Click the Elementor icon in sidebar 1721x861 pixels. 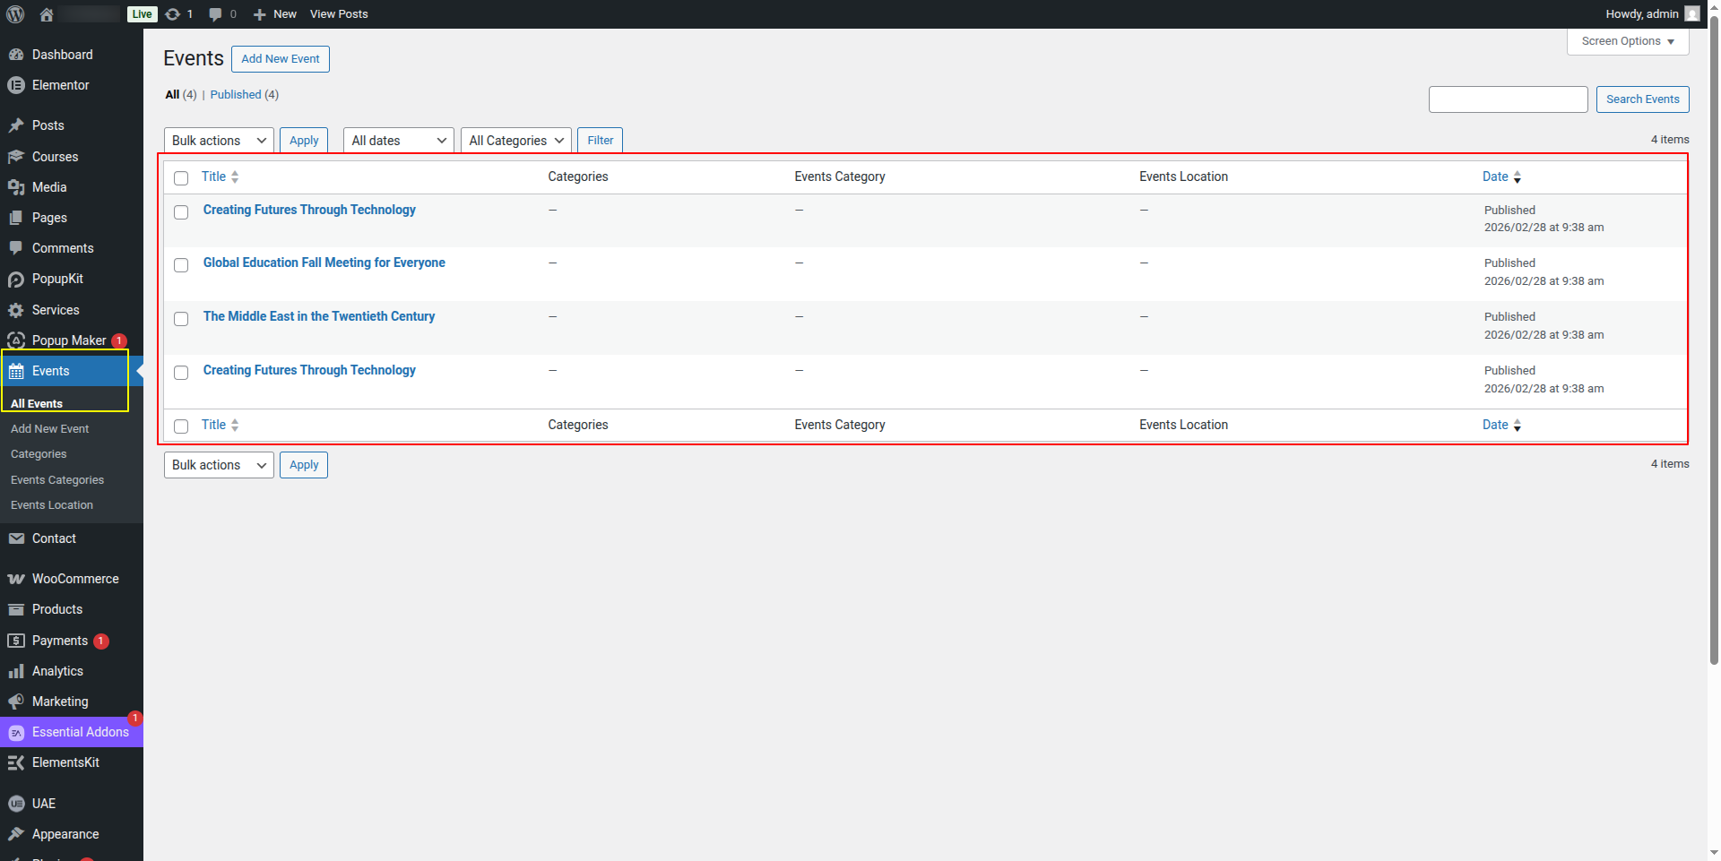pos(16,86)
